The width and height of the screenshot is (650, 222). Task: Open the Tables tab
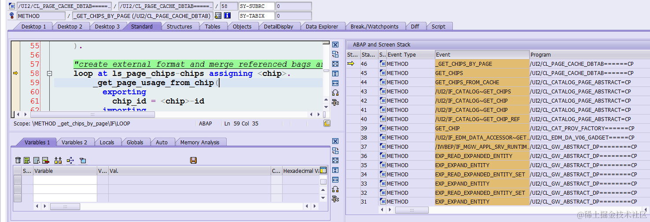[213, 26]
